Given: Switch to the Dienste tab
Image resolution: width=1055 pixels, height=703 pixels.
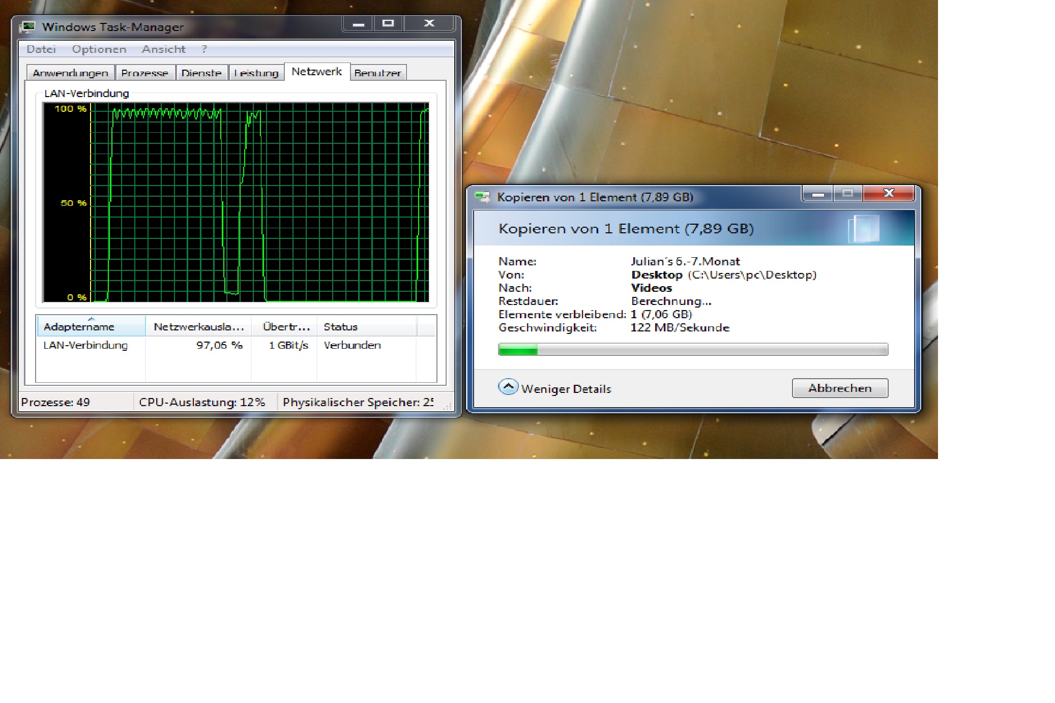Looking at the screenshot, I should tap(202, 73).
